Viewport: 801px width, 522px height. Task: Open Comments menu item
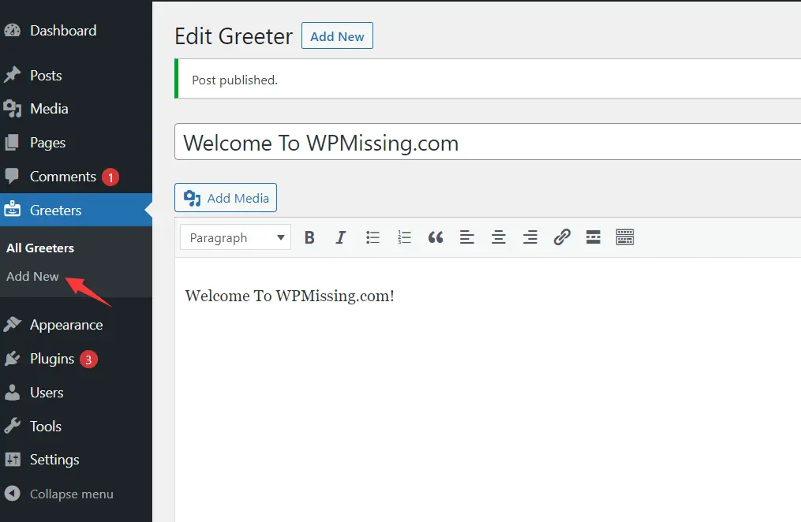pyautogui.click(x=63, y=177)
